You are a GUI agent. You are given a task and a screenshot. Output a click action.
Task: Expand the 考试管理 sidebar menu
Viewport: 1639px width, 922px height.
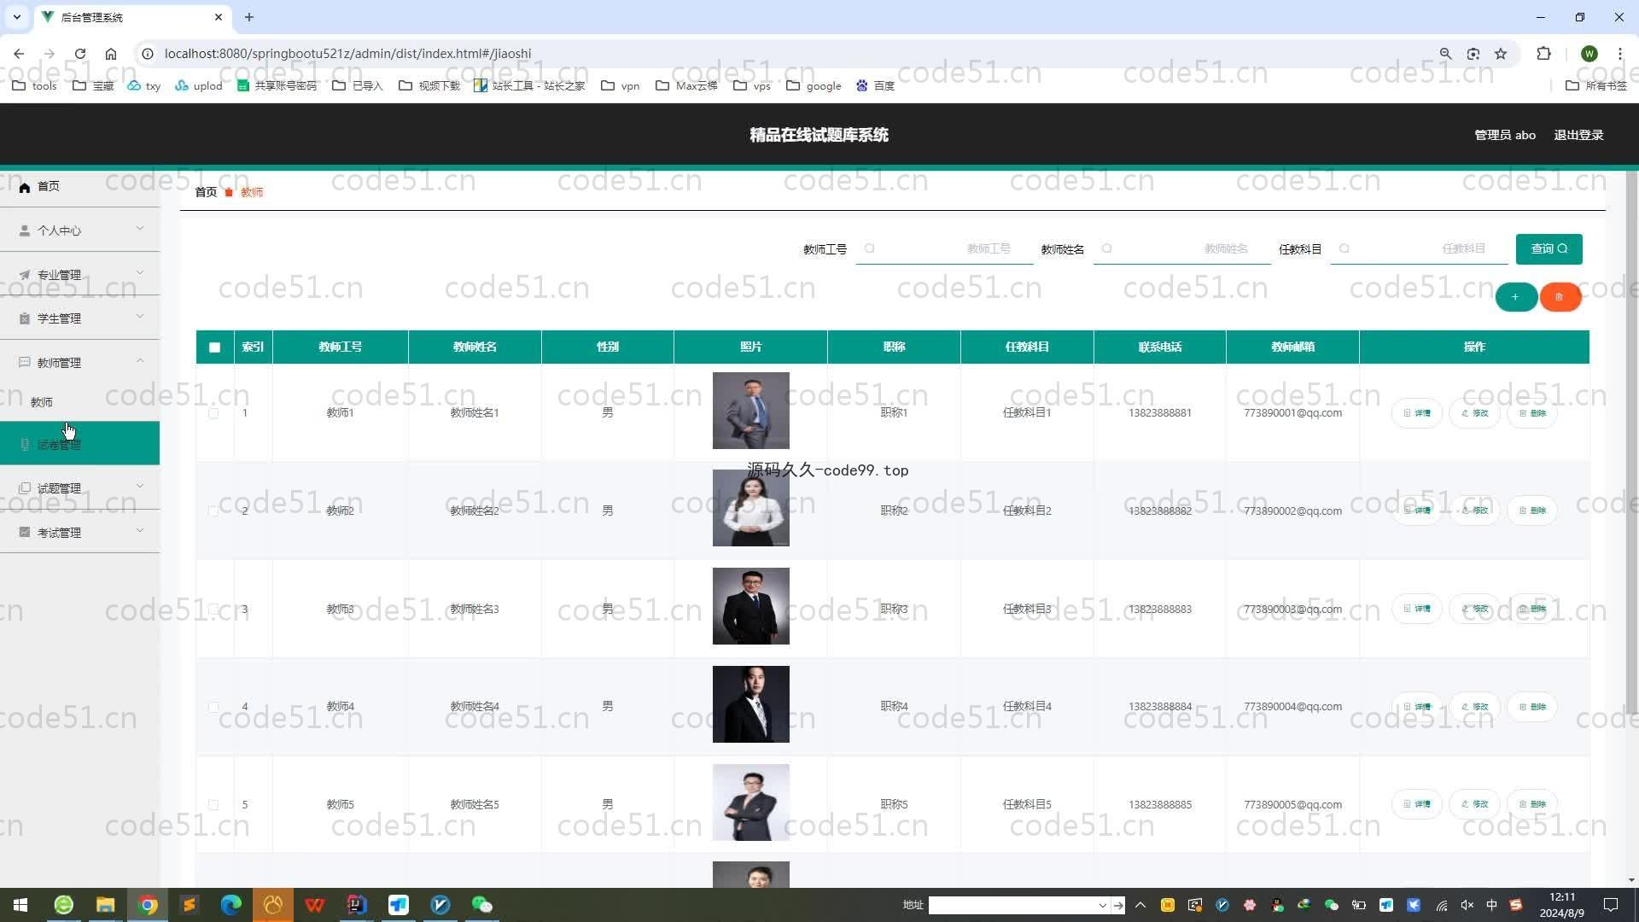pyautogui.click(x=79, y=533)
